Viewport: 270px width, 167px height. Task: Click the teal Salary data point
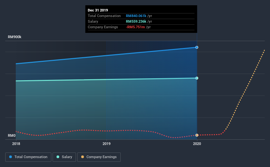click(197, 78)
